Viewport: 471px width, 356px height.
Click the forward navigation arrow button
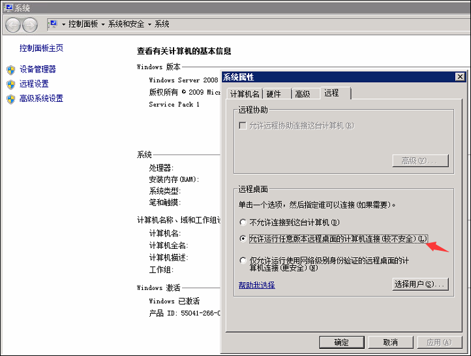pyautogui.click(x=30, y=25)
